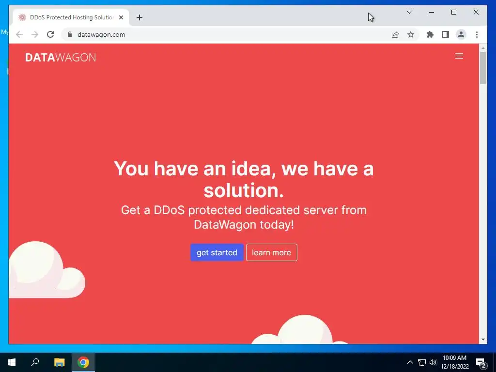
Task: Click the DataWagon logo
Action: [x=61, y=57]
